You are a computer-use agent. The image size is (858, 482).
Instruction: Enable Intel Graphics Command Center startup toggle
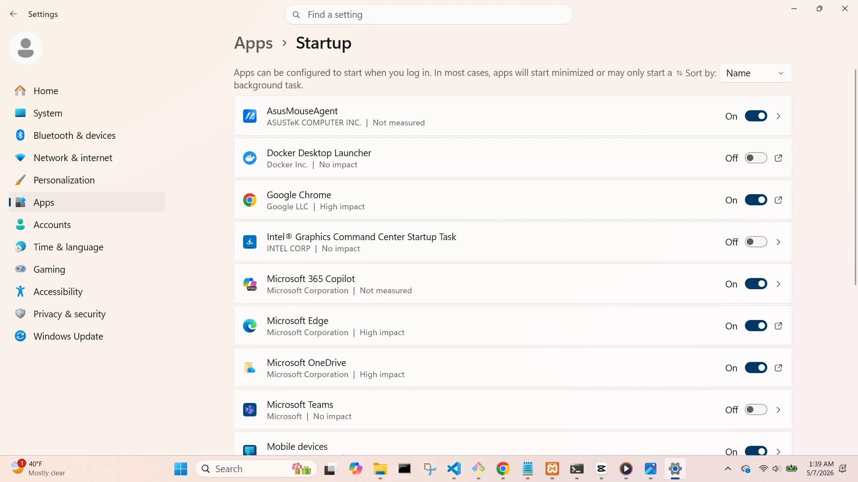click(x=756, y=242)
